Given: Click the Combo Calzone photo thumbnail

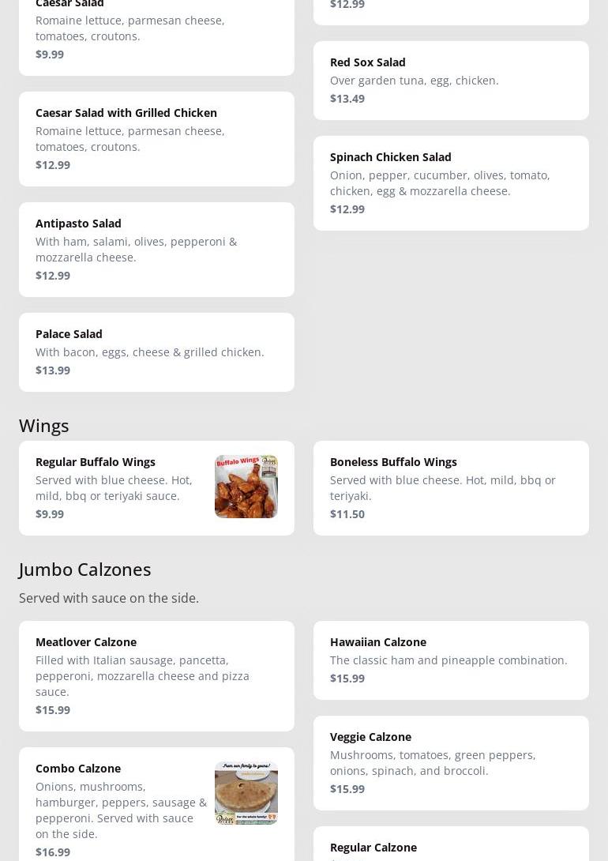Looking at the screenshot, I should [246, 793].
